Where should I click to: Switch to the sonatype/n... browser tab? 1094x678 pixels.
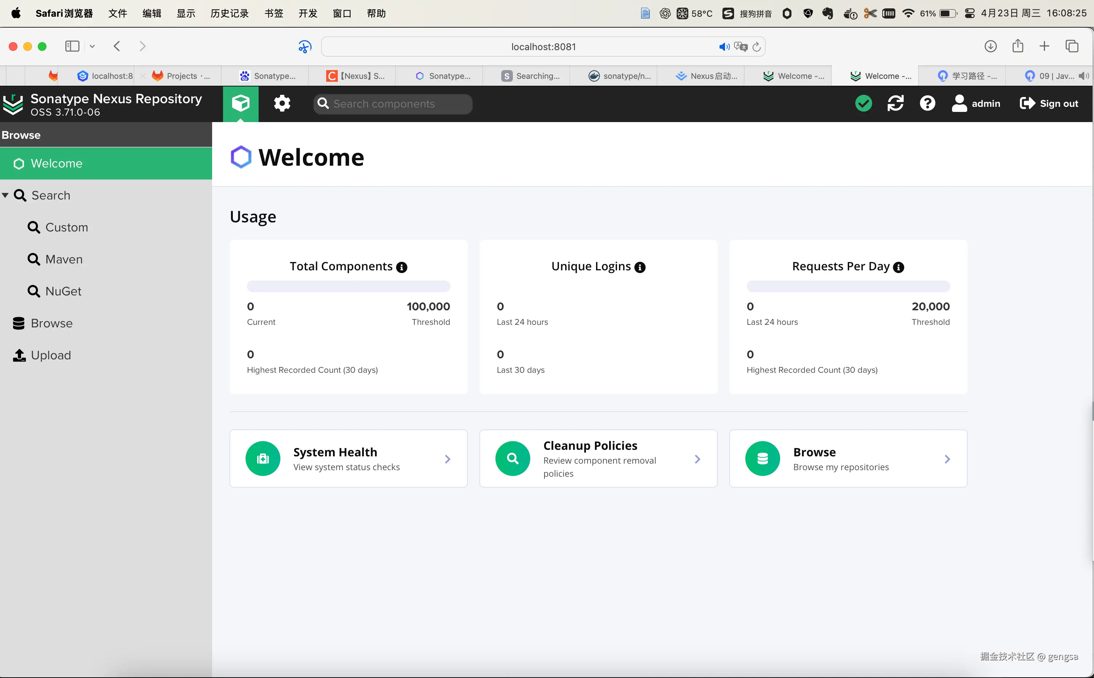(620, 76)
